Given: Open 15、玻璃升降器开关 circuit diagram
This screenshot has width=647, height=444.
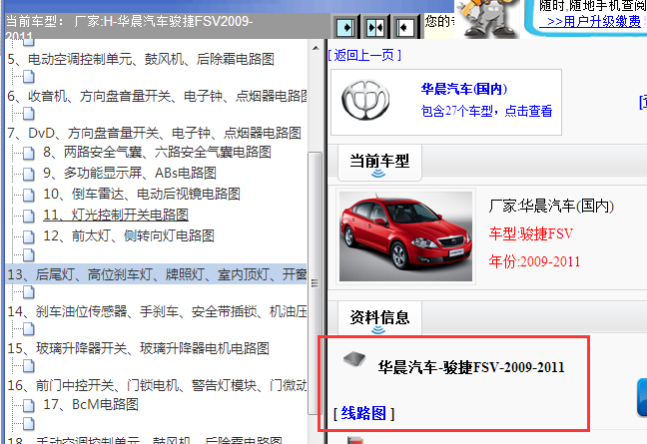Looking at the screenshot, I should click(x=138, y=349).
